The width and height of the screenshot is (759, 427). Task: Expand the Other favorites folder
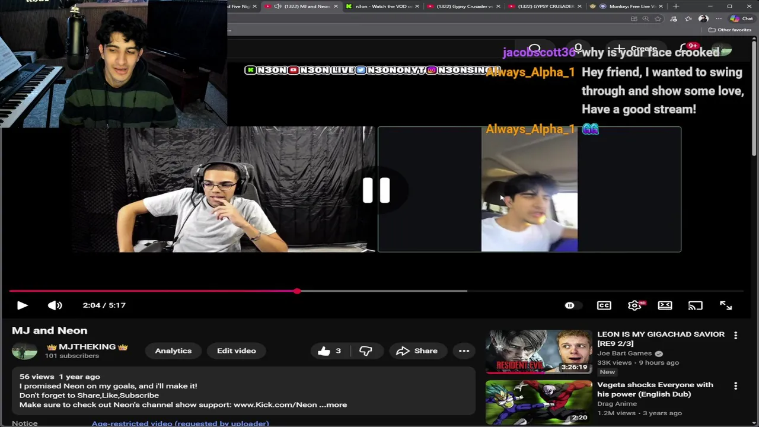click(731, 30)
